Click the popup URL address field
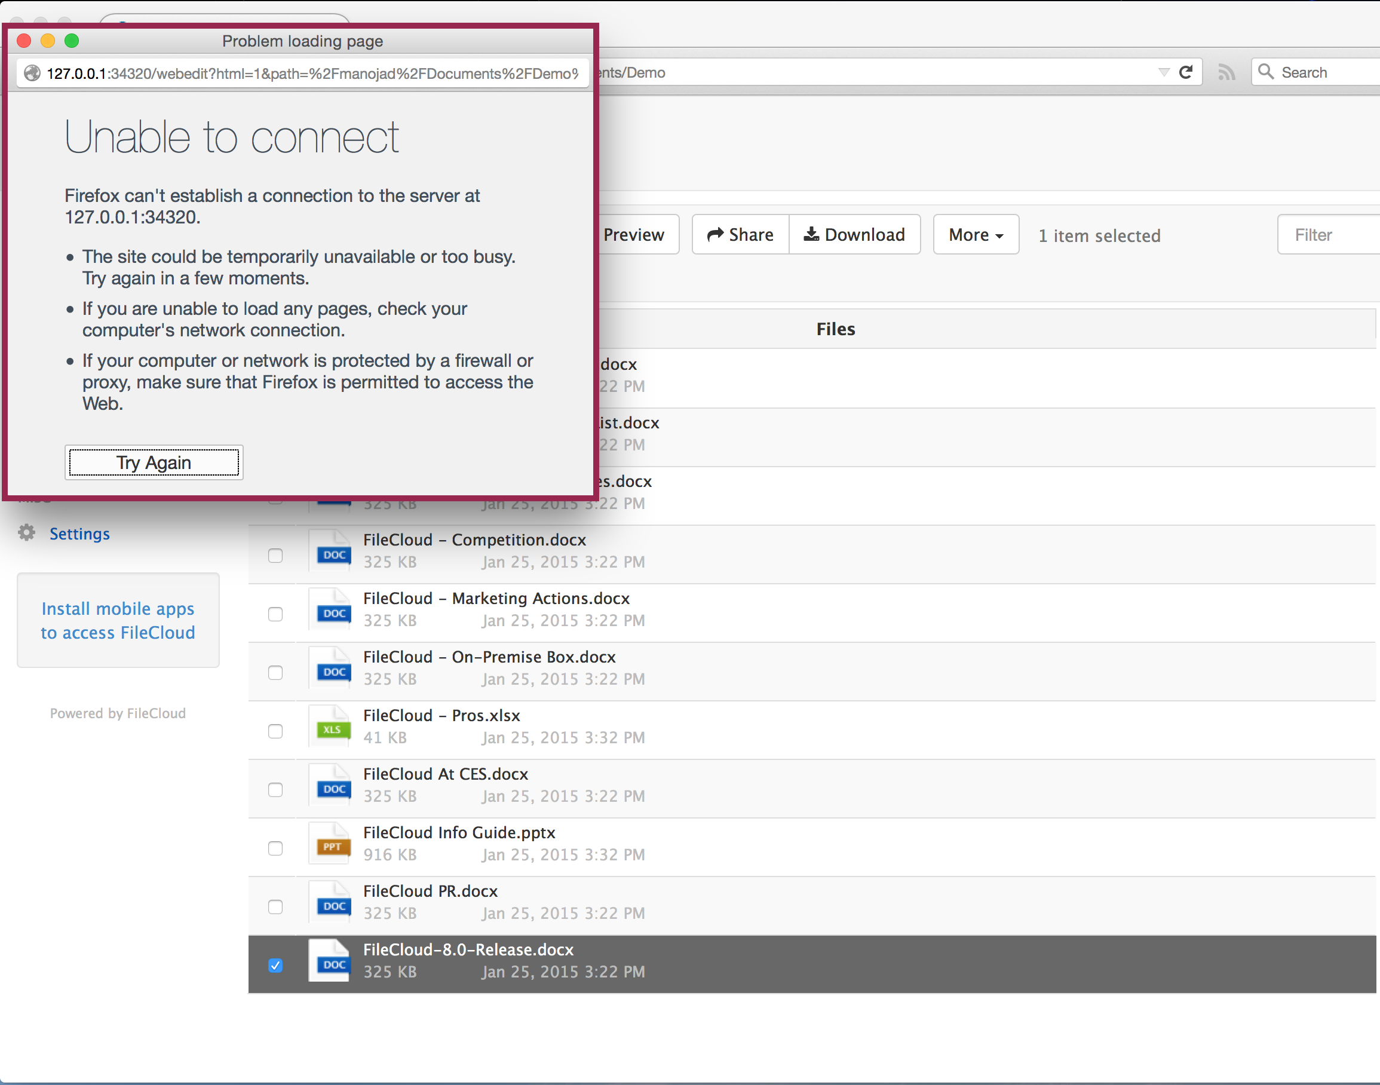Image resolution: width=1380 pixels, height=1085 pixels. pyautogui.click(x=303, y=73)
